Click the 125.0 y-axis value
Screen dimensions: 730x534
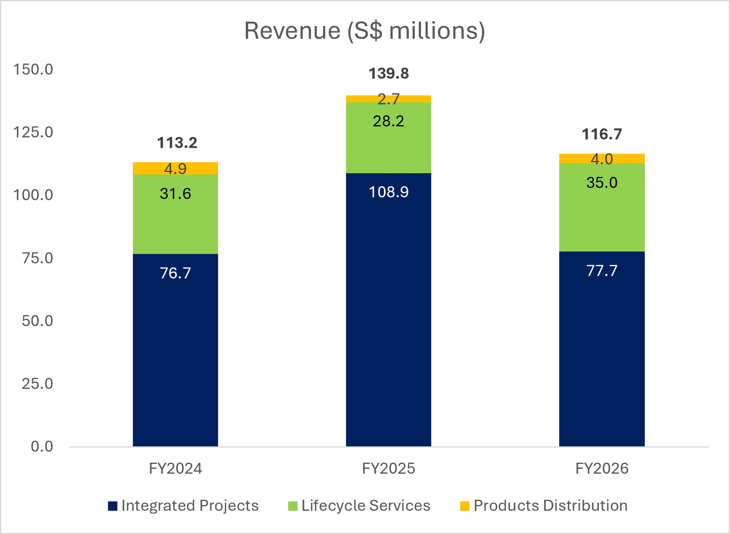tap(33, 132)
